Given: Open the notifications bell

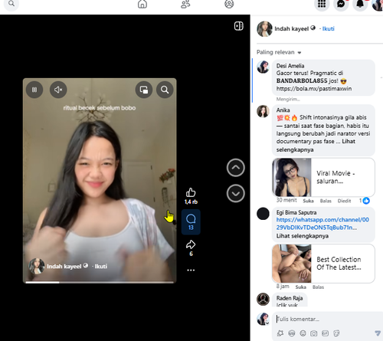Looking at the screenshot, I should [x=360, y=4].
